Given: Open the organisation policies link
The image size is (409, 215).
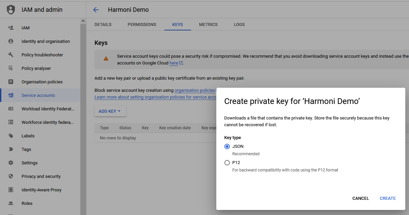Looking at the screenshot, I should click(x=195, y=90).
